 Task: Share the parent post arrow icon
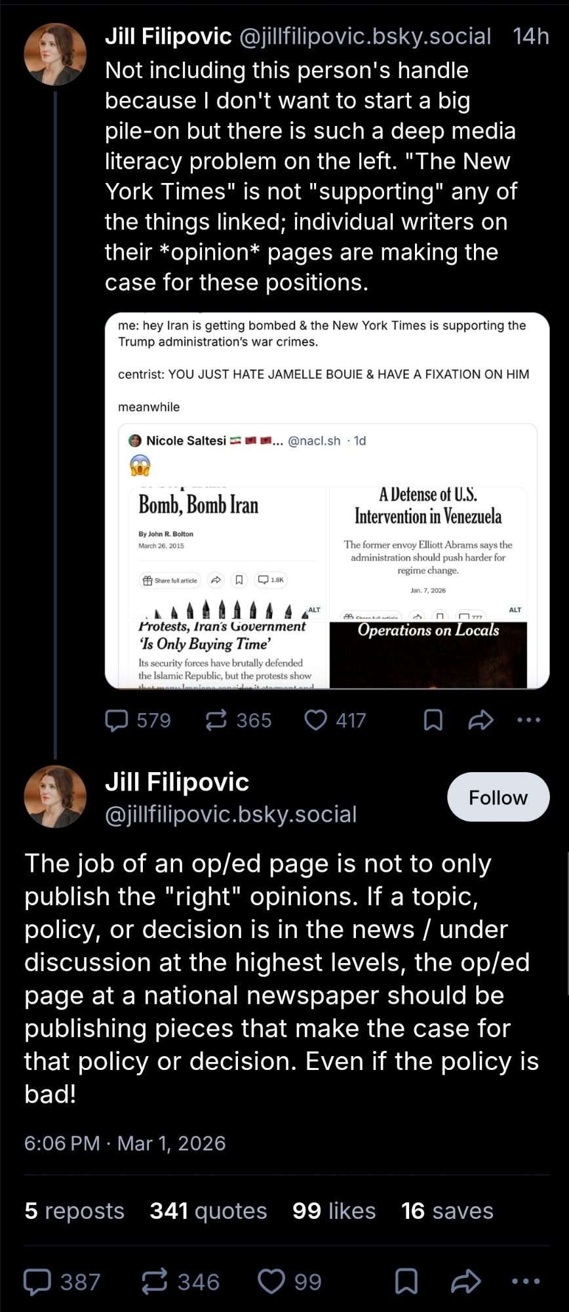click(x=481, y=720)
